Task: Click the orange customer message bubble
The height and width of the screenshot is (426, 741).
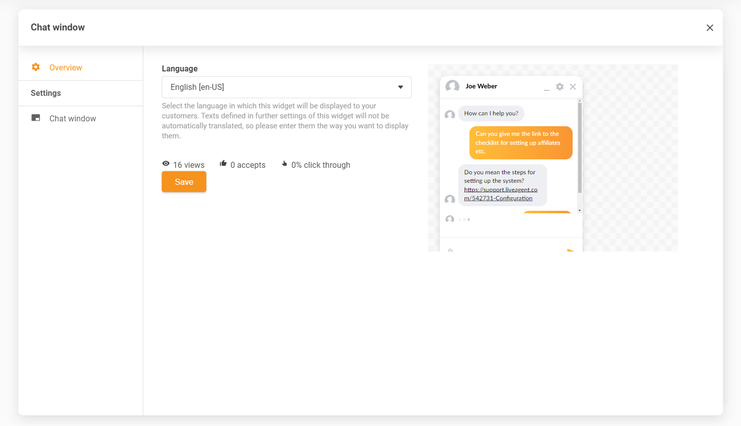Action: click(520, 142)
